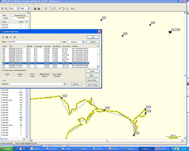Click the Cut scissors icon in Track Properties

[x=3, y=37]
